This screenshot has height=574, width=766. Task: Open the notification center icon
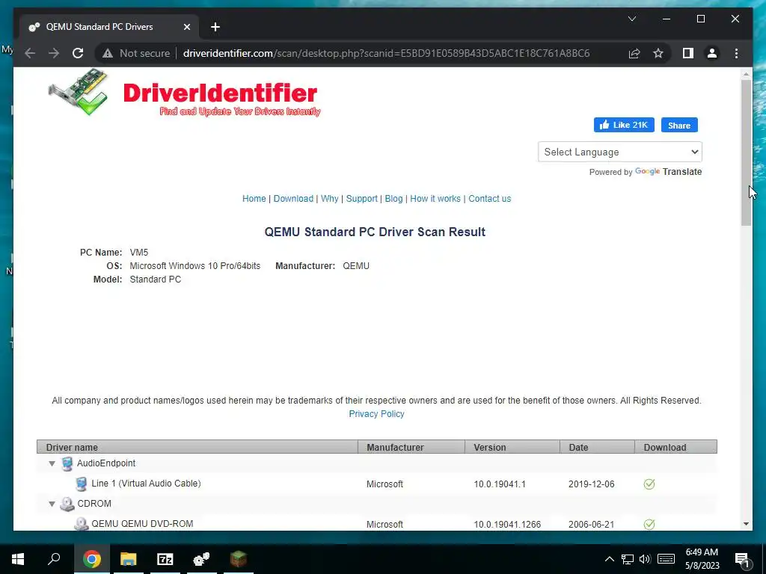tap(742, 560)
